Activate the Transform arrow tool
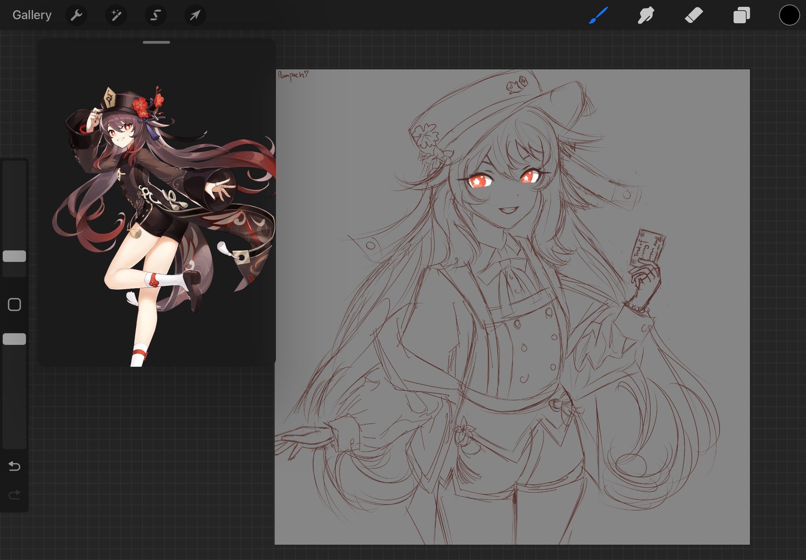The width and height of the screenshot is (806, 560). tap(195, 15)
